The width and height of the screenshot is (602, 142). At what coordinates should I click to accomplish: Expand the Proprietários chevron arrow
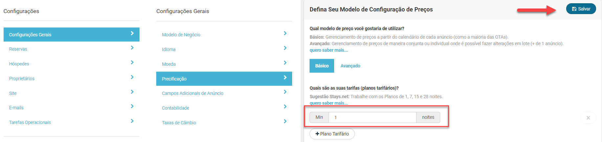[x=132, y=77]
